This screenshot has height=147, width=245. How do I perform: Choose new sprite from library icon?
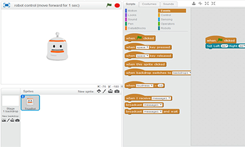pos(99,91)
